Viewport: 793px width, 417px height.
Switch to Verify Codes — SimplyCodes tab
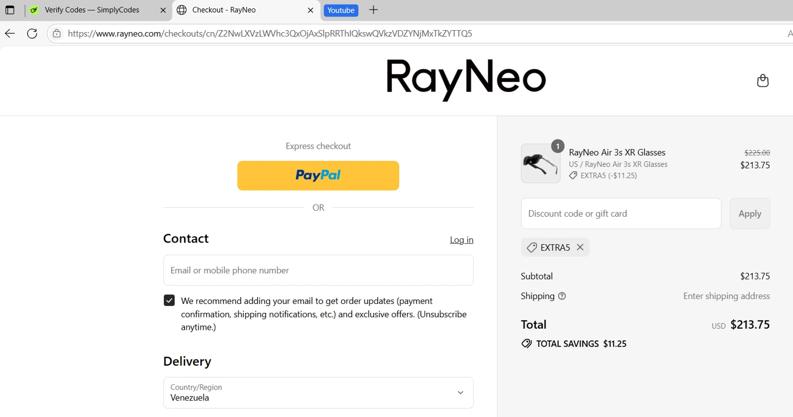[x=92, y=10]
